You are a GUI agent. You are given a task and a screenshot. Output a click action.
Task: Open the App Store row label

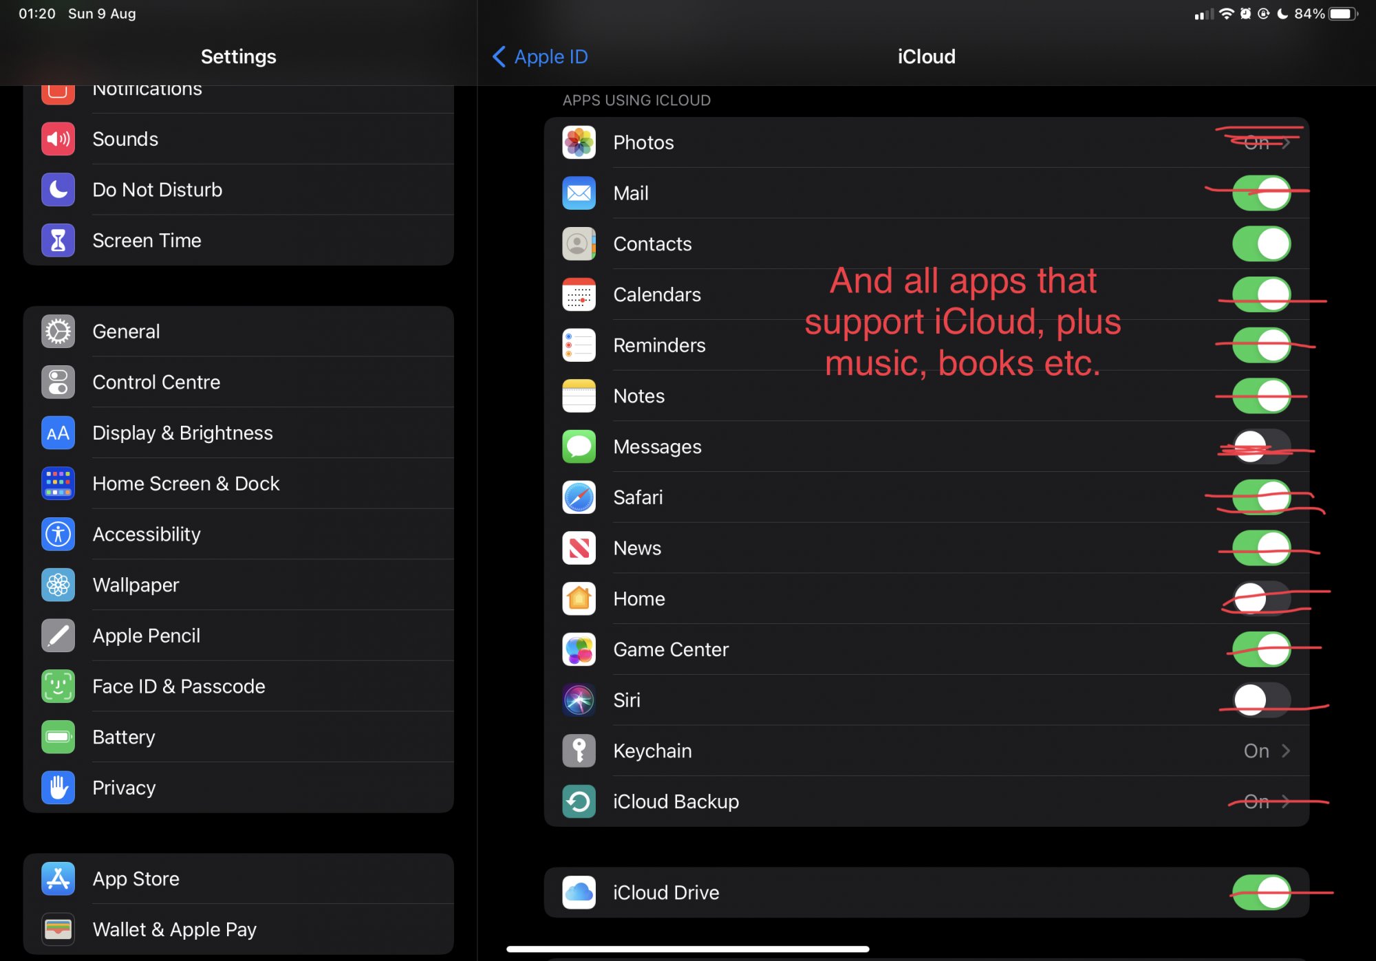pos(136,878)
